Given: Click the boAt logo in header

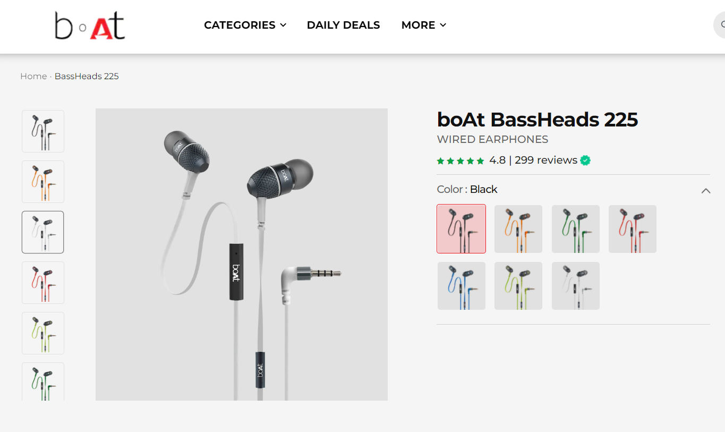Looking at the screenshot, I should (x=90, y=26).
